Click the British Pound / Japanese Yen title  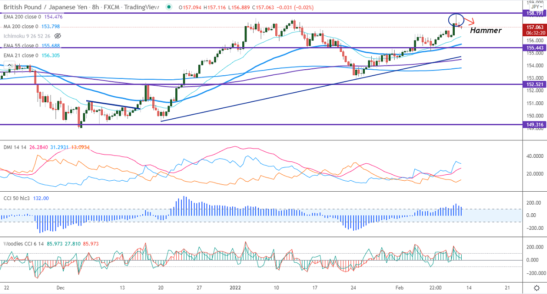click(45, 7)
